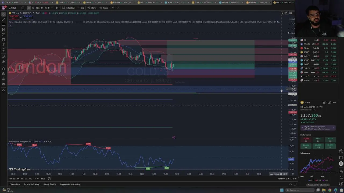Open the GOLD symbol search

[x=12, y=8]
